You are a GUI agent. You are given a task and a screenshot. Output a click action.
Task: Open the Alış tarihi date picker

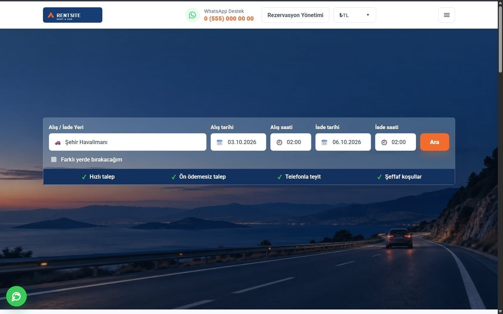[x=238, y=142]
